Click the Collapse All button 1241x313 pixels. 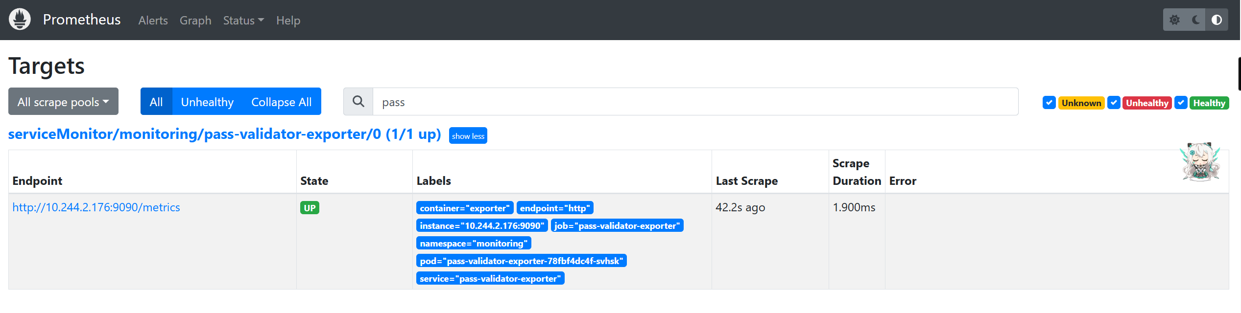282,102
